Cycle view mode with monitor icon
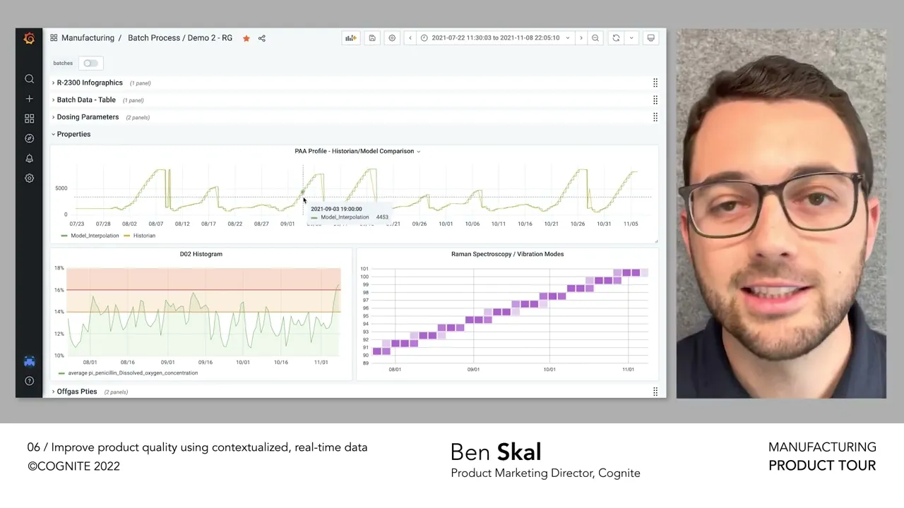The height and width of the screenshot is (508, 904). tap(651, 38)
